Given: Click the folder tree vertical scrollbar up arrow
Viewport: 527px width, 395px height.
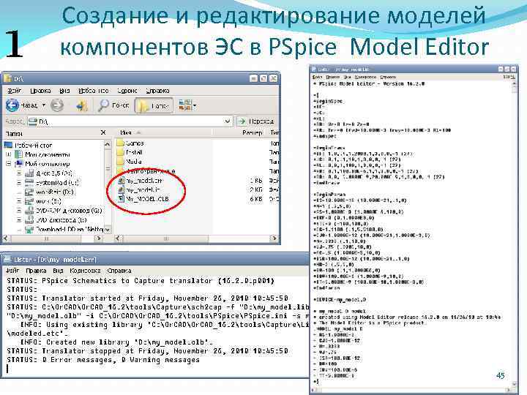Looking at the screenshot, I should 107,144.
